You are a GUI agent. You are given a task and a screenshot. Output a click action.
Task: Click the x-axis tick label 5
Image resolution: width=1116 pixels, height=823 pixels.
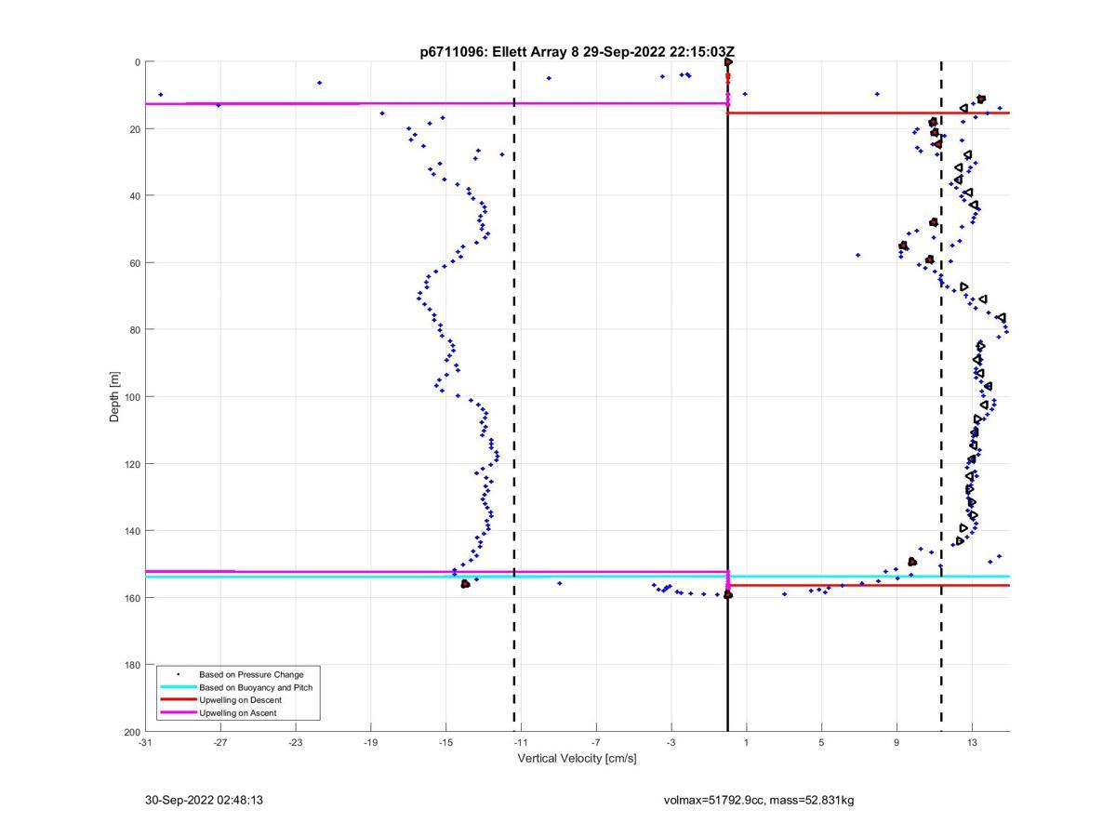pos(821,743)
